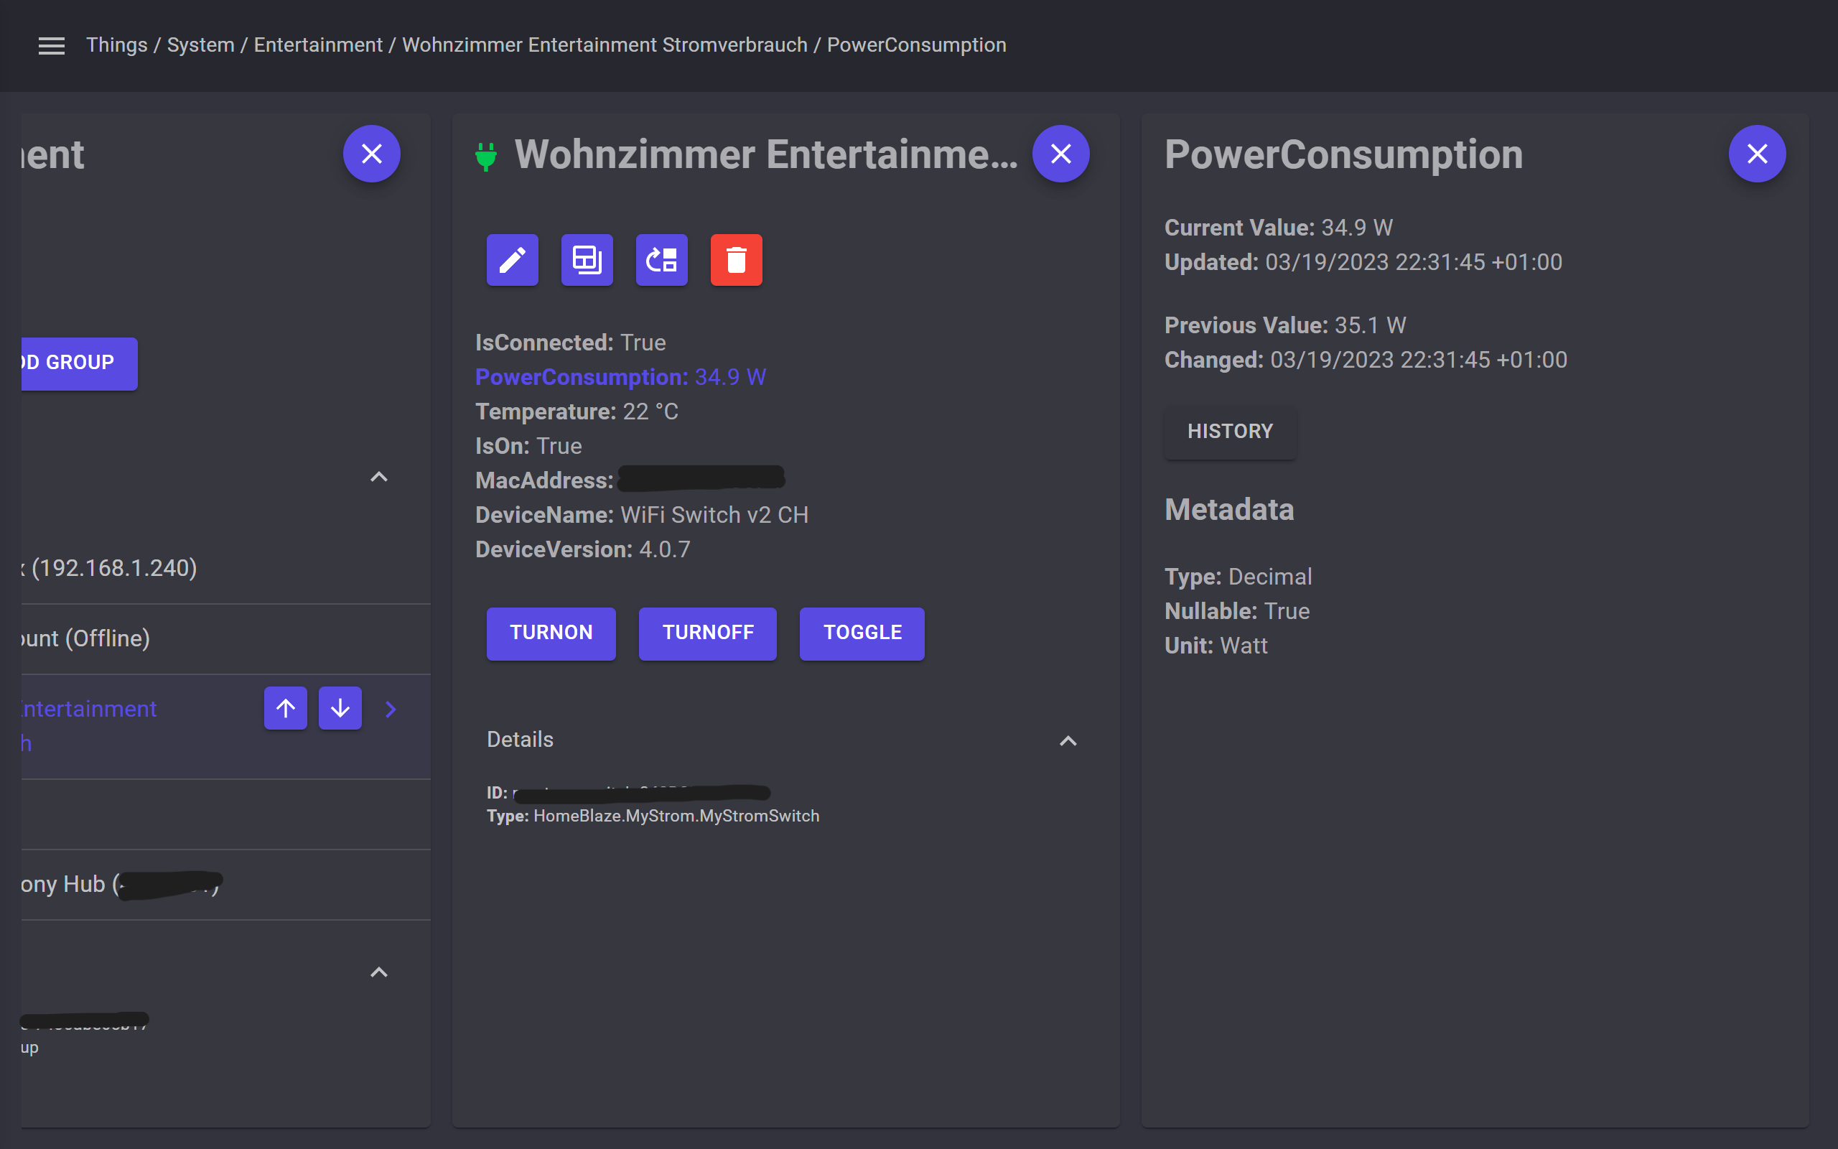Click the green plug device icon
This screenshot has width=1838, height=1149.
pyautogui.click(x=486, y=156)
